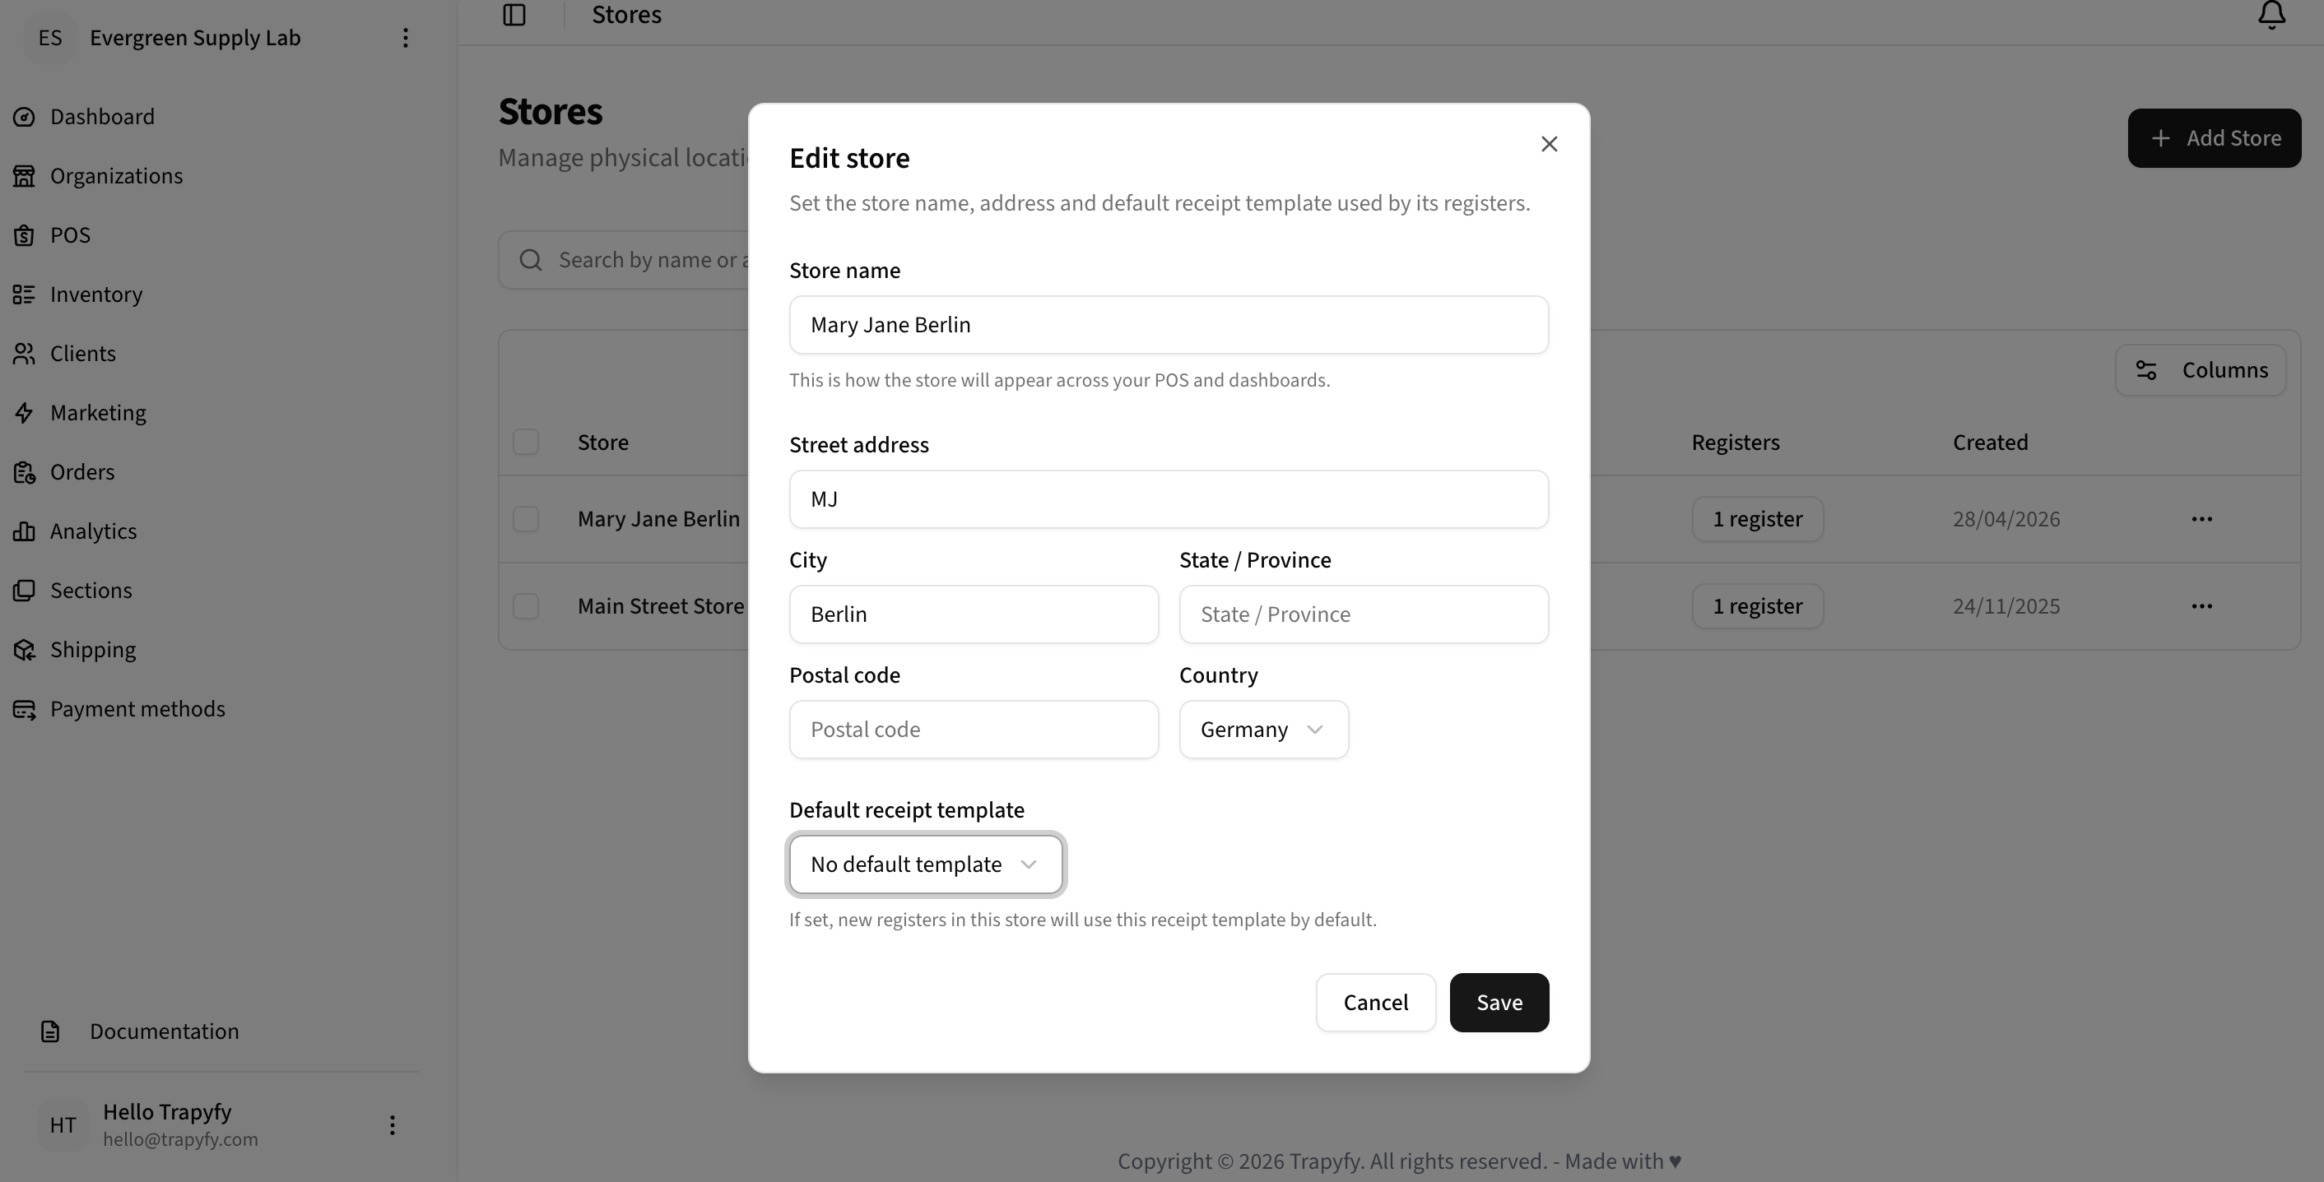Image resolution: width=2324 pixels, height=1182 pixels.
Task: Click the Columns filter sliders icon
Action: click(x=2146, y=371)
